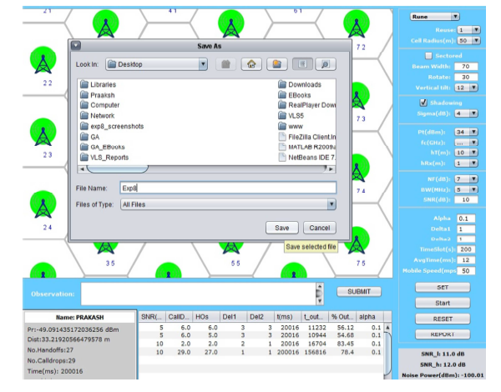Create a new folder in dialog

click(x=275, y=63)
